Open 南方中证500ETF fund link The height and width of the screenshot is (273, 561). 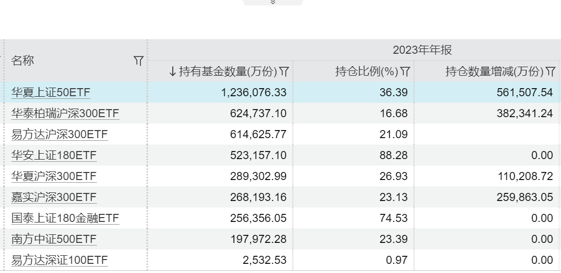pyautogui.click(x=54, y=239)
